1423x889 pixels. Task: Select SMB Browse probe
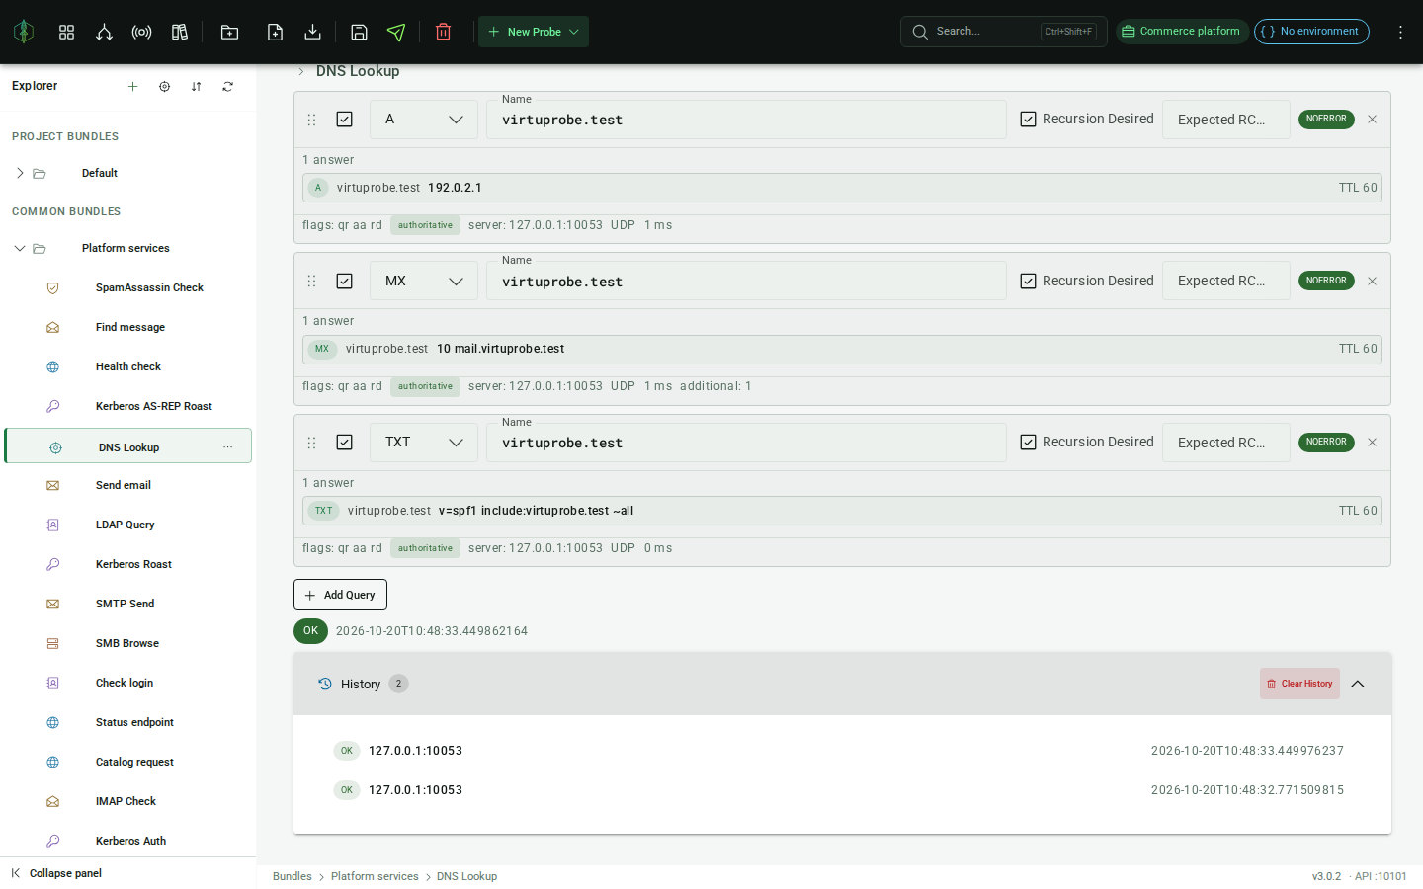click(x=127, y=643)
